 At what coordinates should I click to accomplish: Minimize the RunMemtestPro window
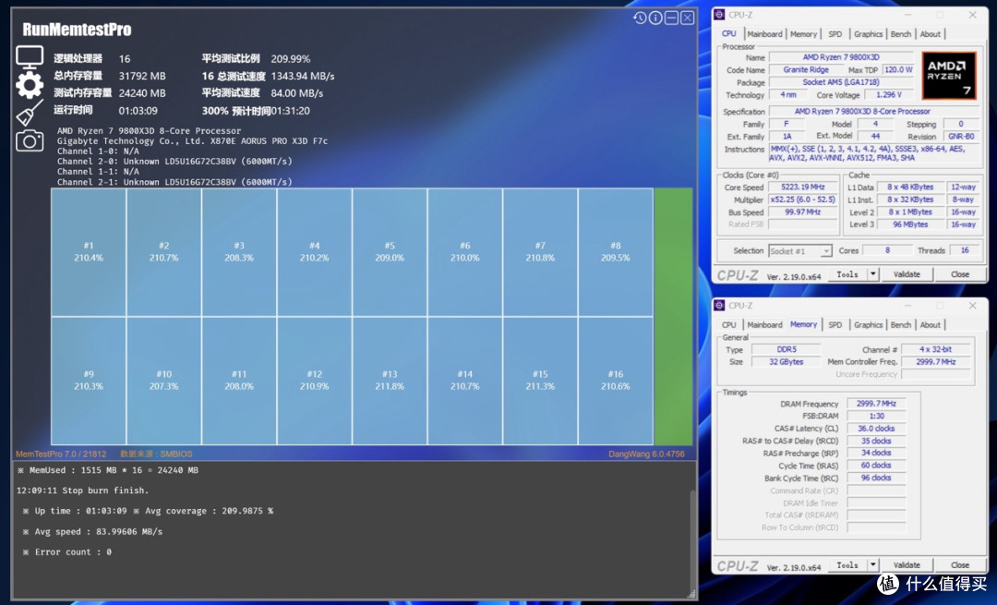[671, 18]
